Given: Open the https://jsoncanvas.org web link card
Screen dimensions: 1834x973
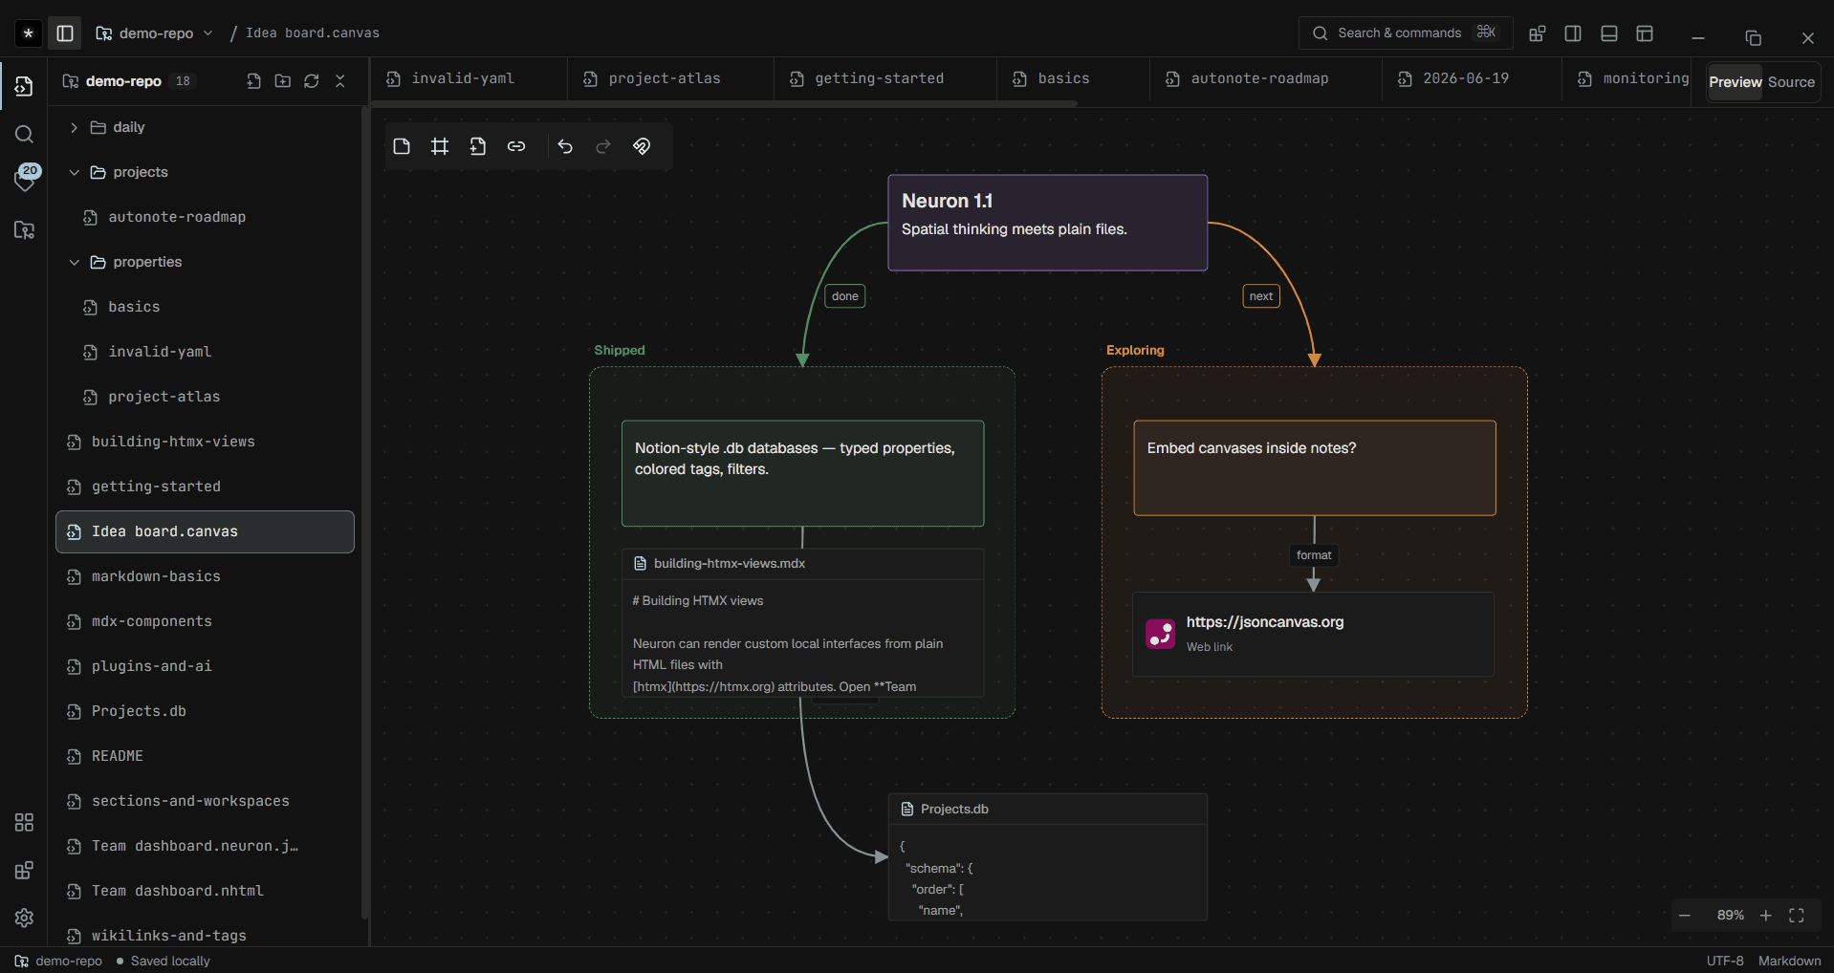Looking at the screenshot, I should [x=1313, y=634].
